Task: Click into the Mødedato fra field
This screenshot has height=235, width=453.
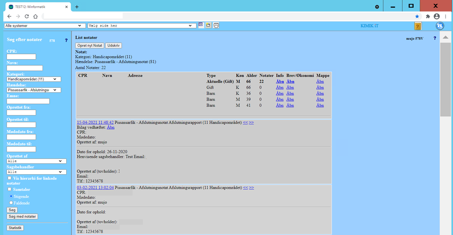Action: tap(21, 137)
